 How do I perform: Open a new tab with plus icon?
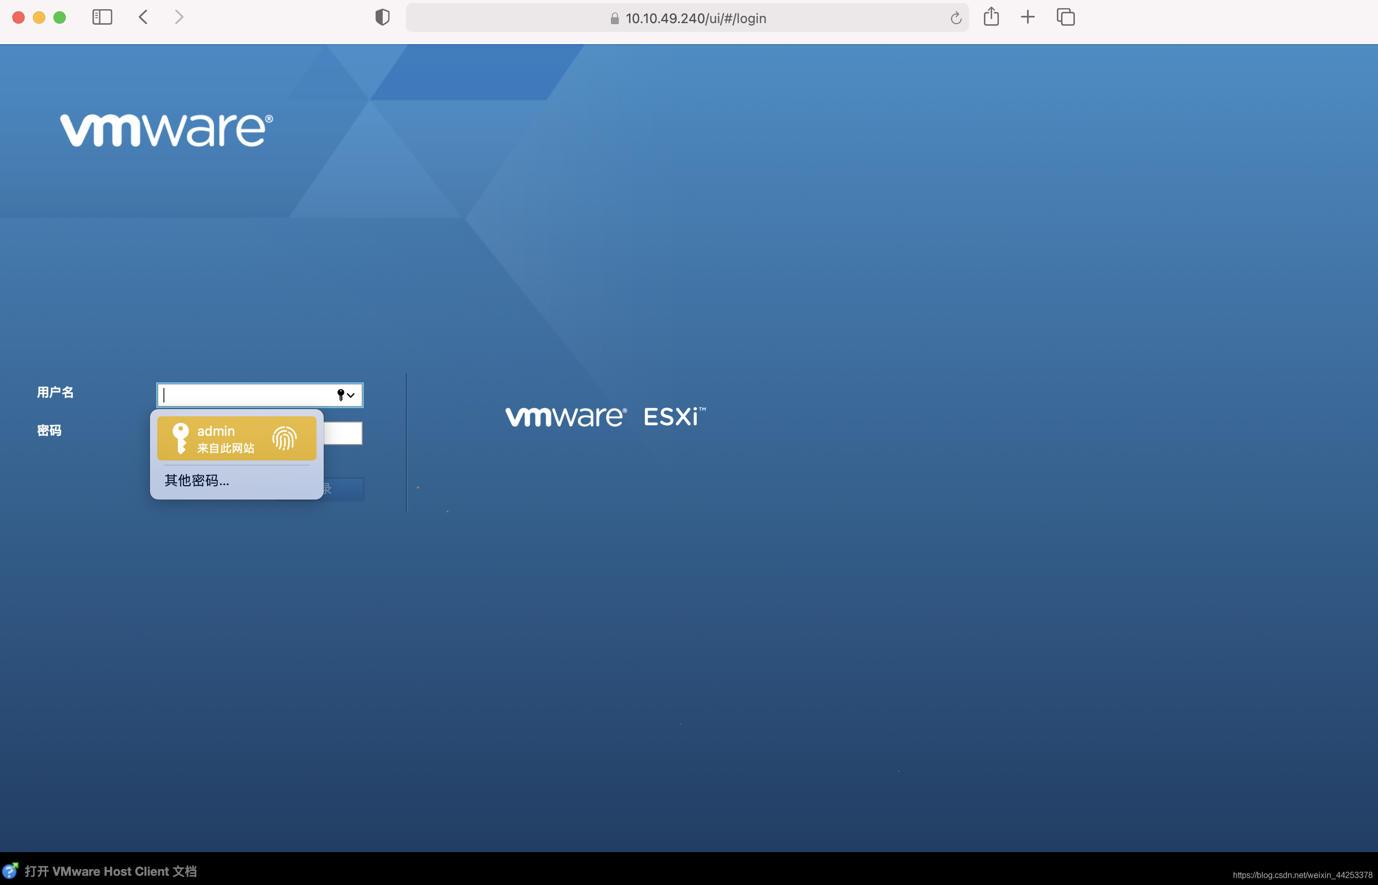click(x=1028, y=17)
